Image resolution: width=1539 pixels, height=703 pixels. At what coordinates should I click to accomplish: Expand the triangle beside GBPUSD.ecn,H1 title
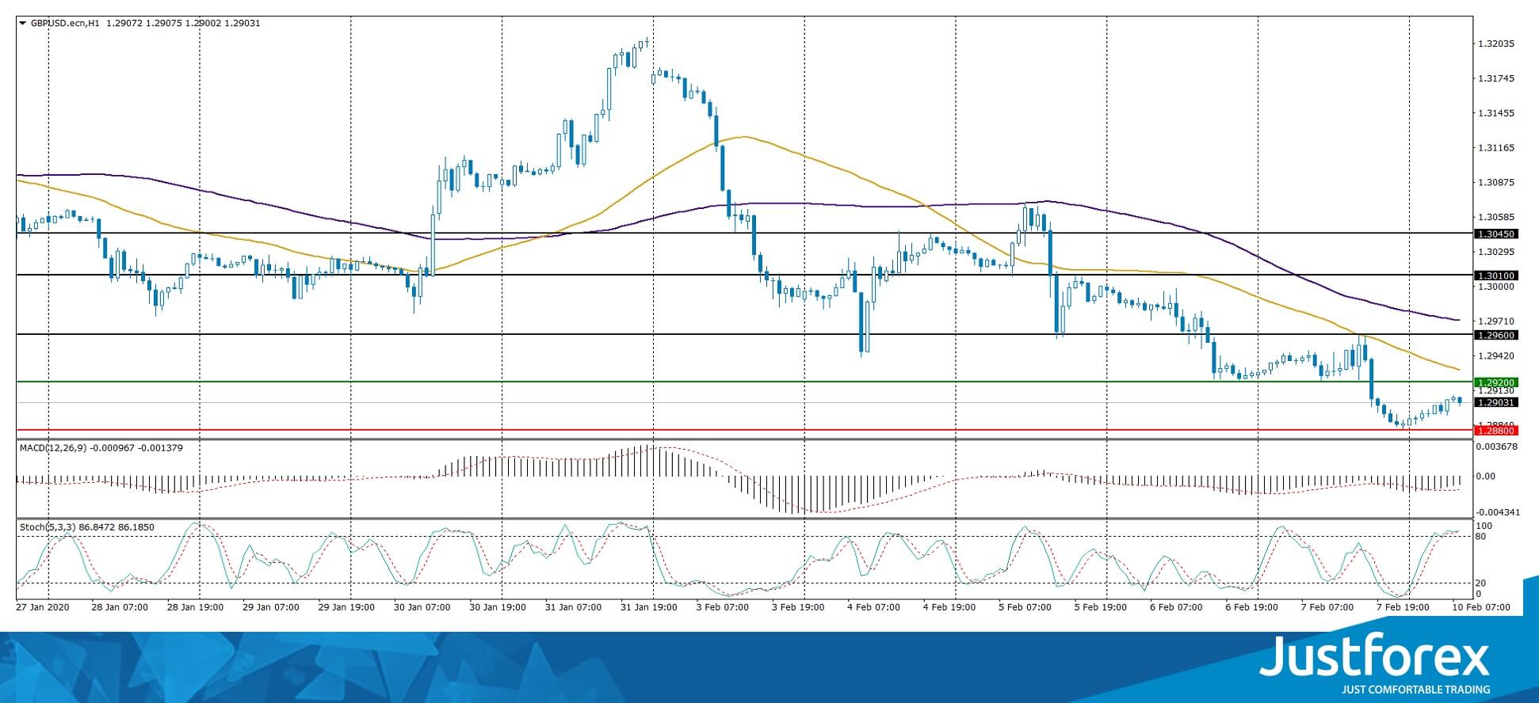coord(22,23)
